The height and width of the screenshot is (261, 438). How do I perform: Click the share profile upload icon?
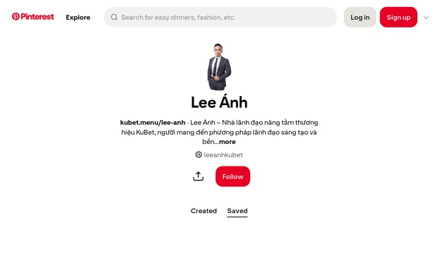[199, 176]
